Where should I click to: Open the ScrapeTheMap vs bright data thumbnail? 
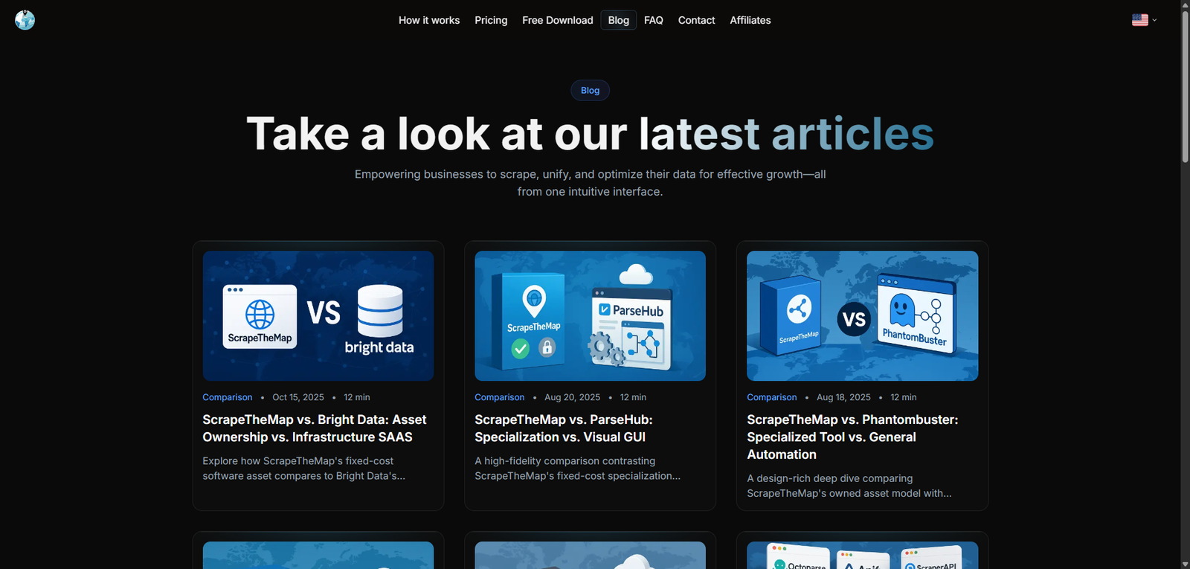[318, 315]
